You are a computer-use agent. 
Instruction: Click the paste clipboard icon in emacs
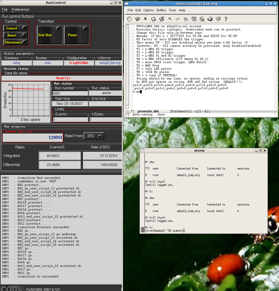click(x=194, y=19)
